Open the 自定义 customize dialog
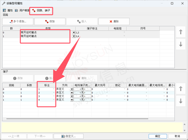The height and width of the screenshot is (140, 188). (69, 136)
